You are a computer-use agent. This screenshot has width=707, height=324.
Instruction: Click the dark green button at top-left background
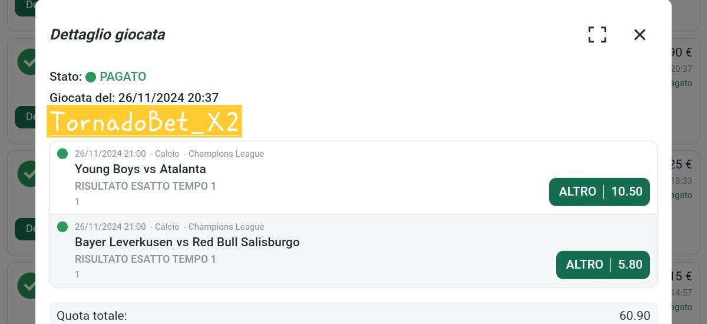click(25, 8)
